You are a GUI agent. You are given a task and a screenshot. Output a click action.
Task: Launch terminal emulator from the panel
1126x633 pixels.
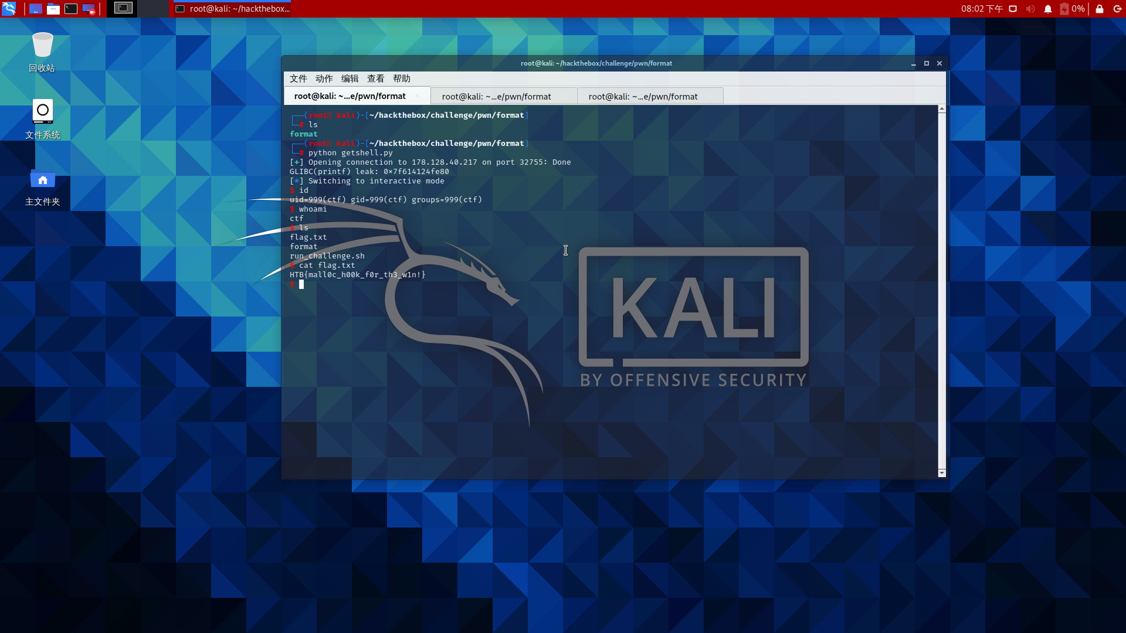coord(71,9)
